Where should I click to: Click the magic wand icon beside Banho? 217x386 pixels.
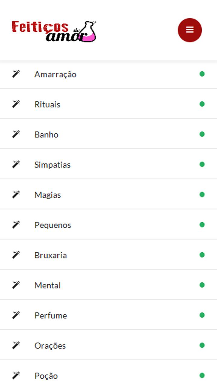16,134
